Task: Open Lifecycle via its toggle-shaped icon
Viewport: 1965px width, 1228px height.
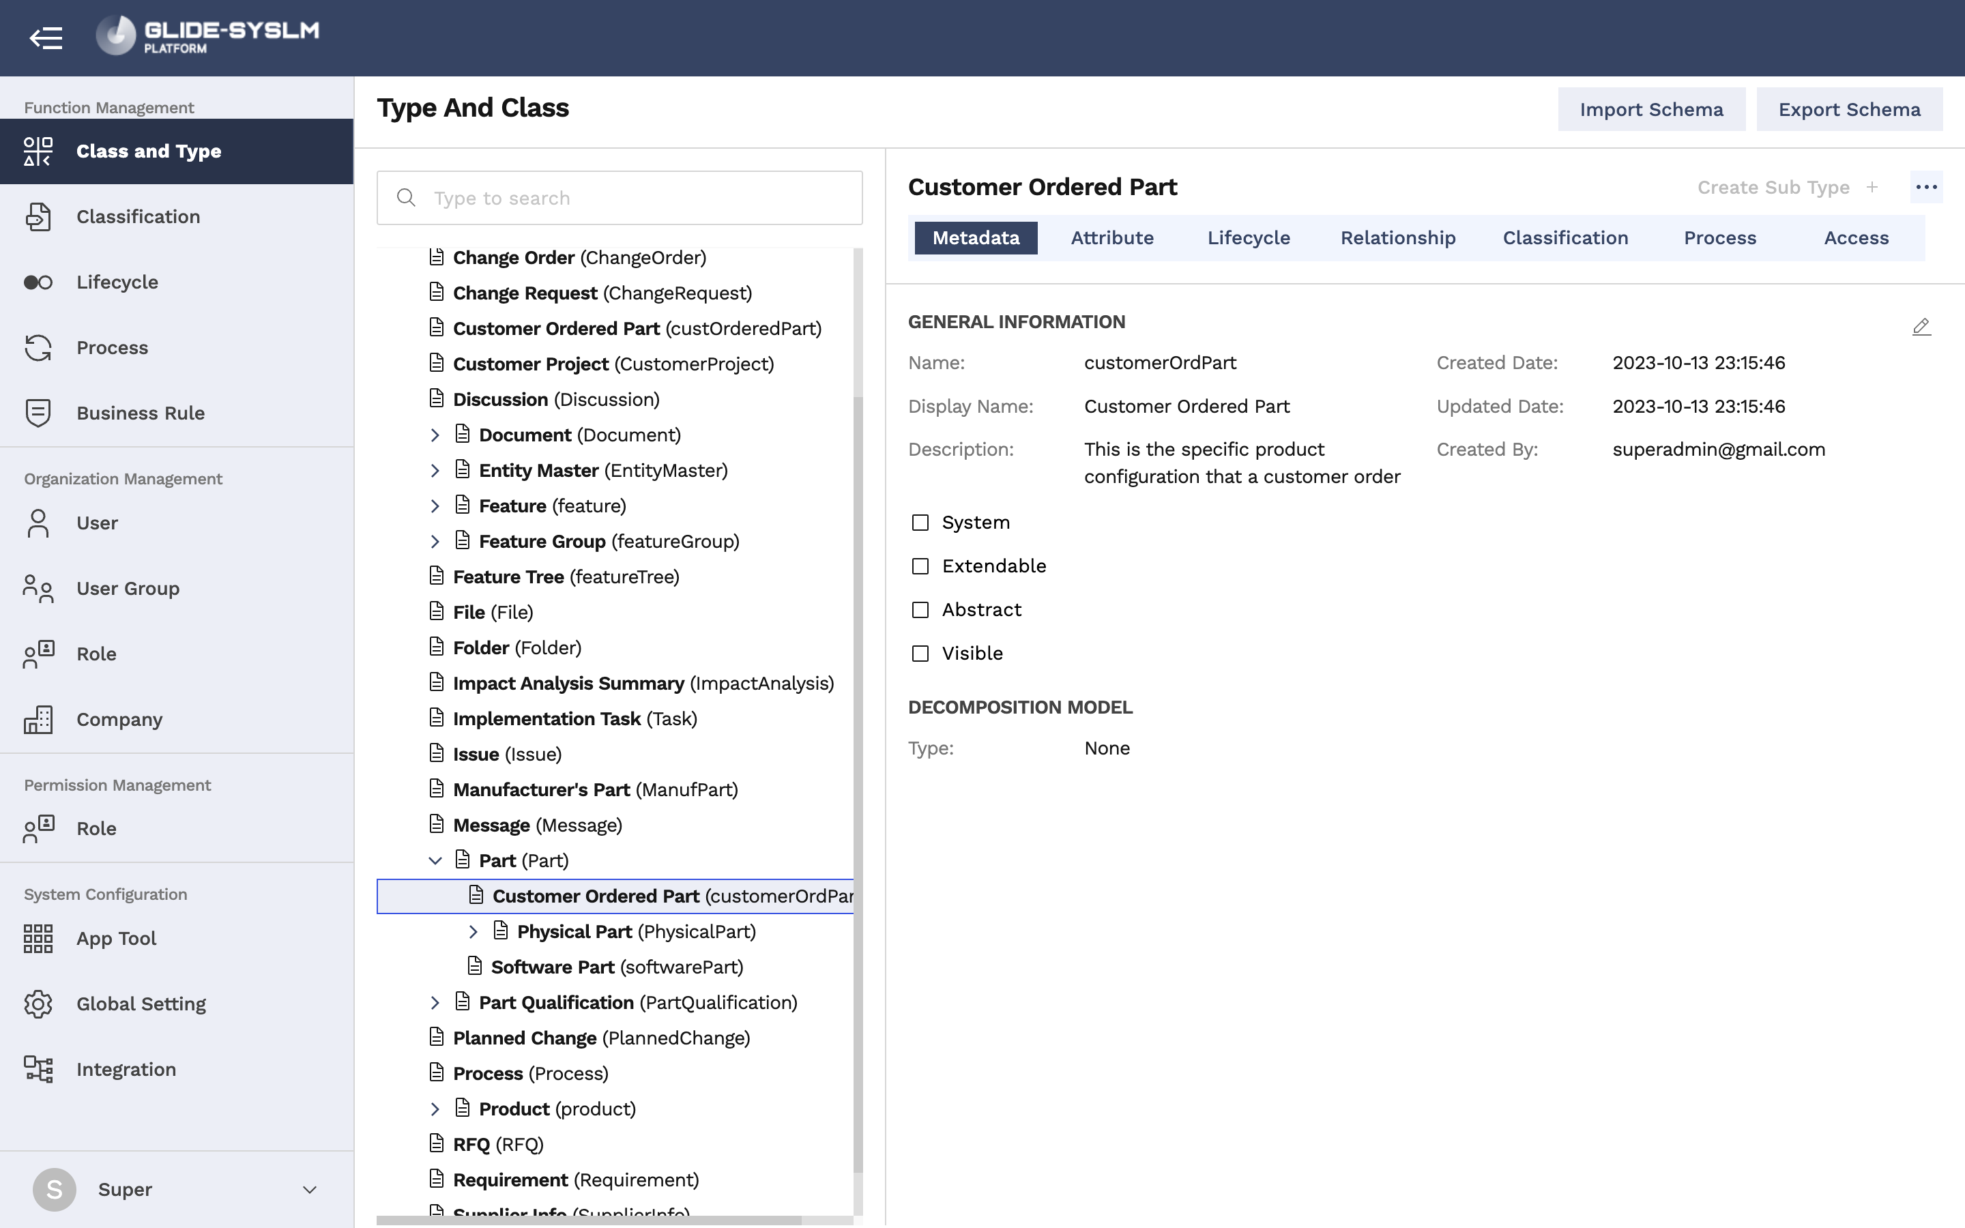Action: (38, 282)
